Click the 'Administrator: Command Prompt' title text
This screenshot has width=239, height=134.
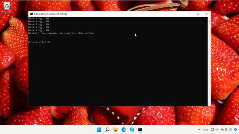[50, 14]
